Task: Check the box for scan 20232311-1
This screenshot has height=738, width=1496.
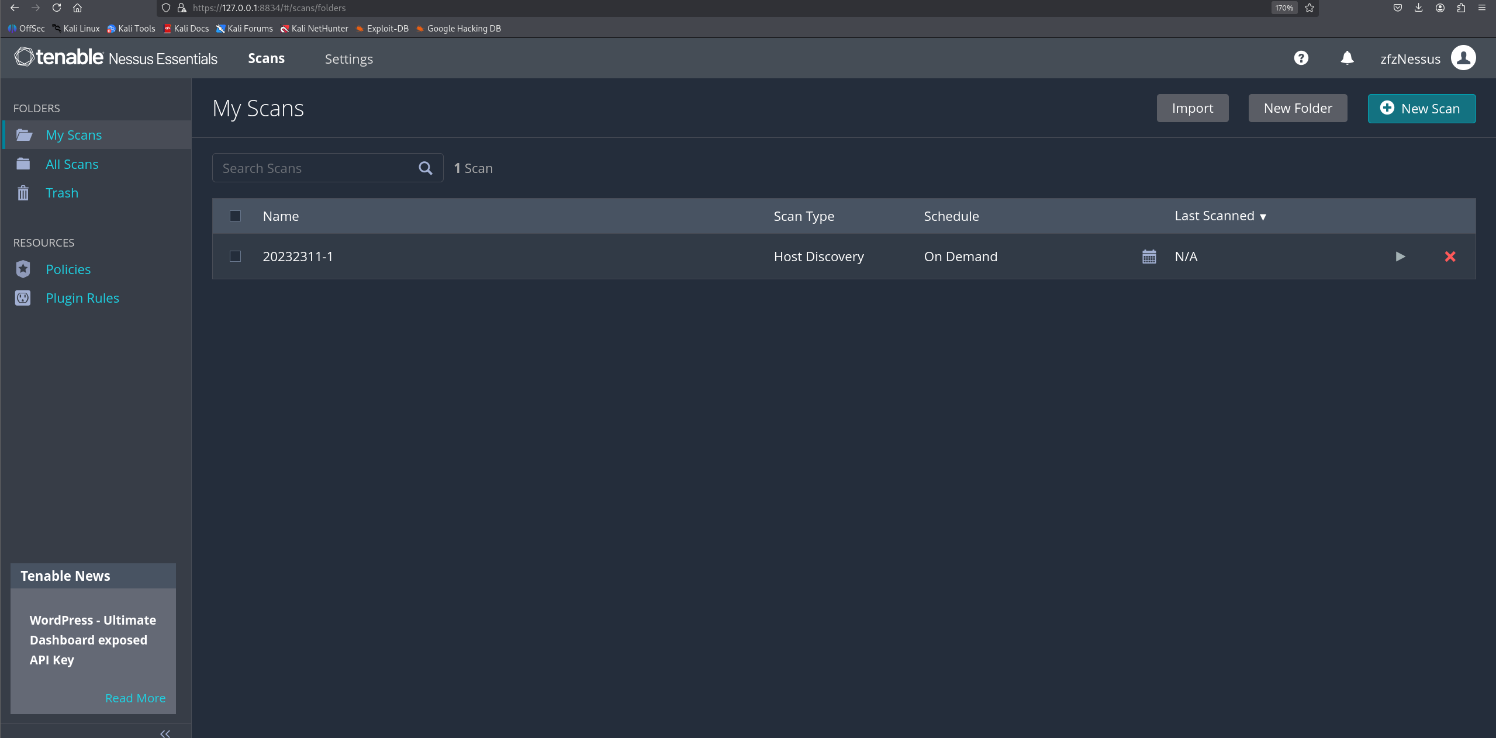Action: click(235, 257)
